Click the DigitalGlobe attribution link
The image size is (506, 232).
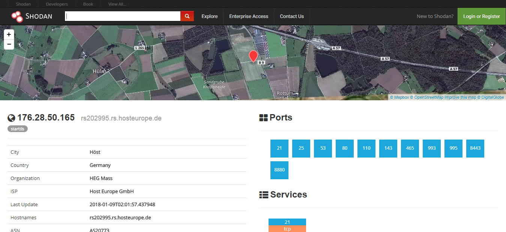tap(491, 97)
